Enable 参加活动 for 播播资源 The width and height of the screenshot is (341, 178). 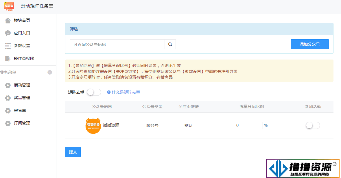coord(313,125)
